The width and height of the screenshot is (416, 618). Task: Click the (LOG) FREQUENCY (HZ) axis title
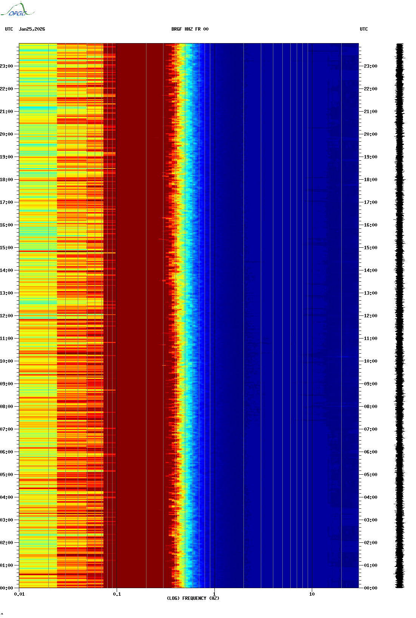pyautogui.click(x=193, y=598)
